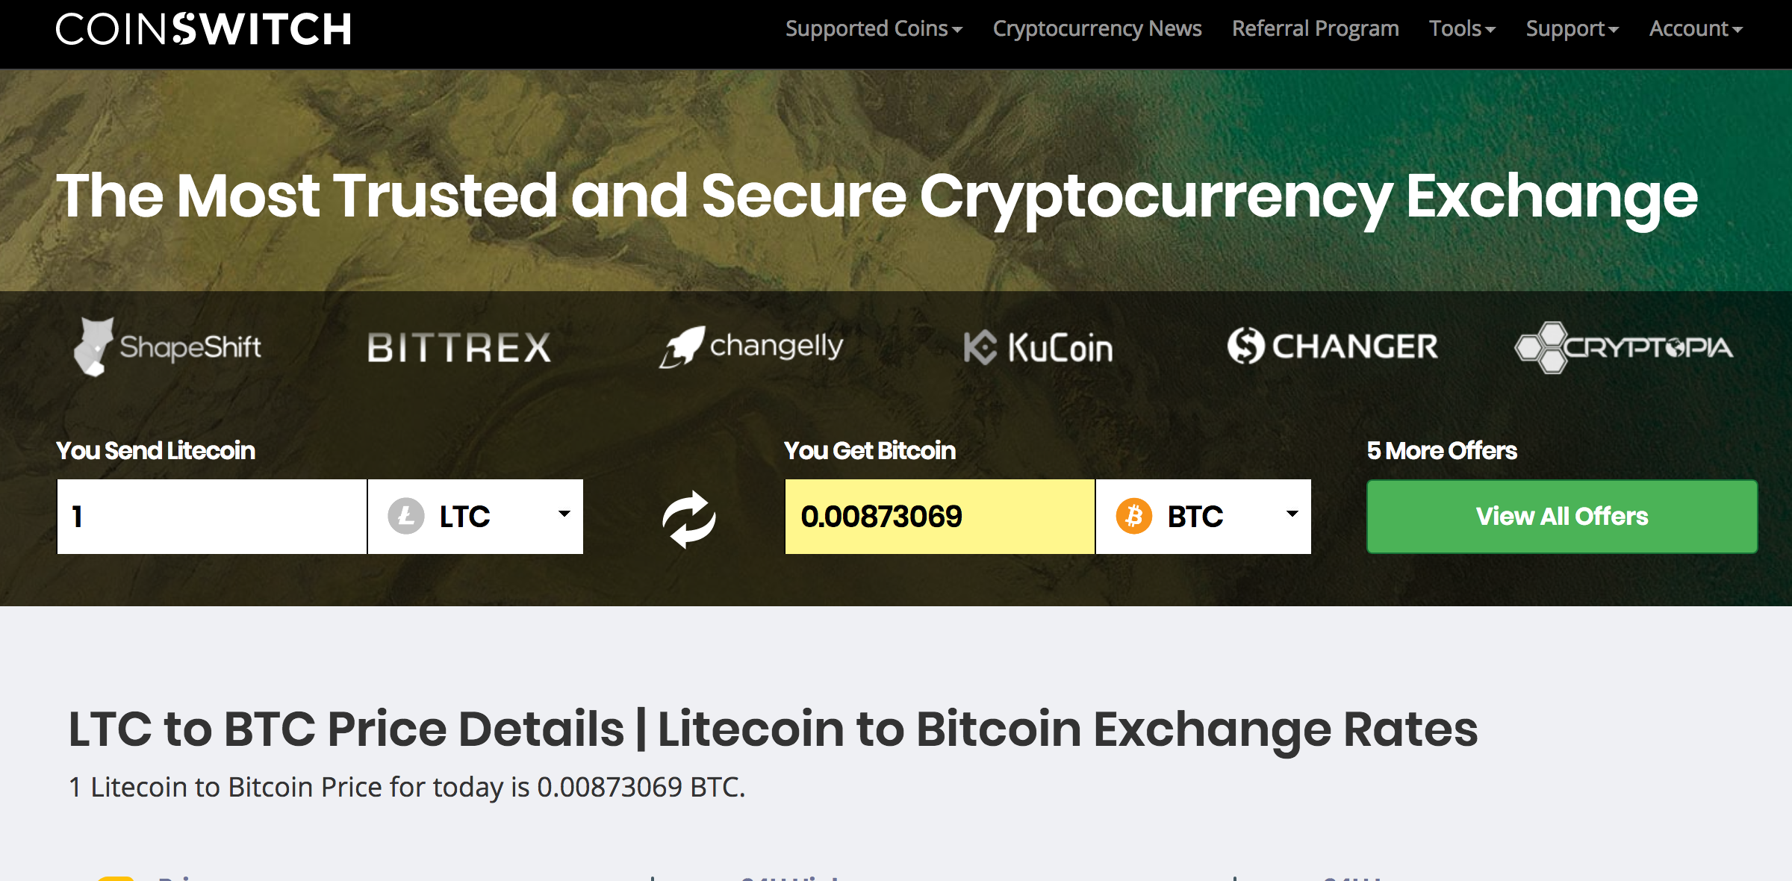This screenshot has height=881, width=1792.
Task: Click the KuCoin exchange logo
Action: point(1038,346)
